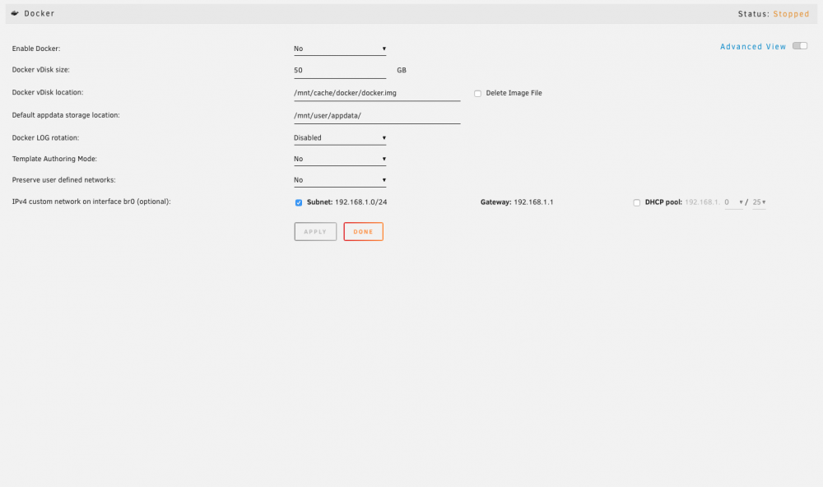
Task: Click the Apply button
Action: click(x=315, y=231)
